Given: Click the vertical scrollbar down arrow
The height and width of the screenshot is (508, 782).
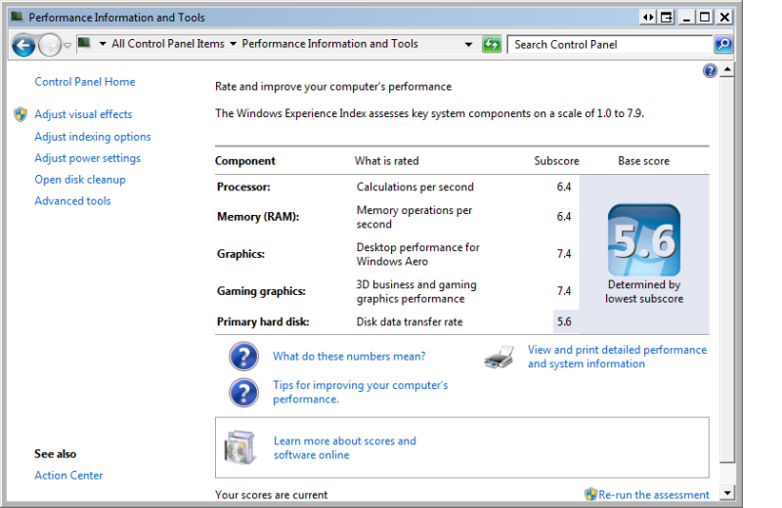Looking at the screenshot, I should 726,493.
